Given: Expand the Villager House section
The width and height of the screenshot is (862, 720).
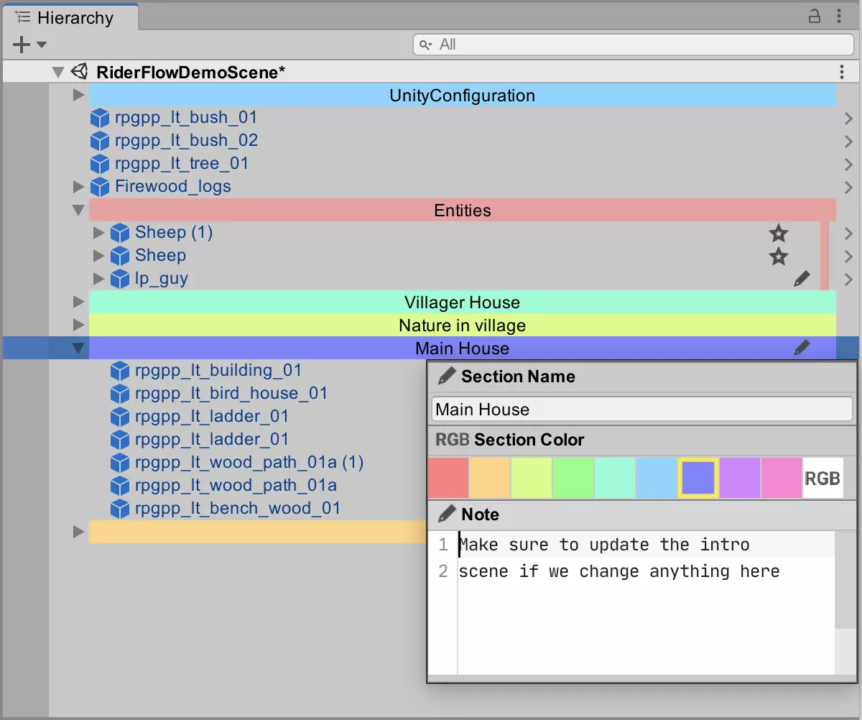Looking at the screenshot, I should tap(78, 302).
